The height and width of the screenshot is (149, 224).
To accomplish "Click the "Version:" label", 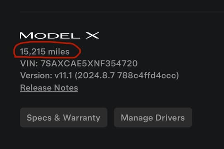I will tap(36, 75).
